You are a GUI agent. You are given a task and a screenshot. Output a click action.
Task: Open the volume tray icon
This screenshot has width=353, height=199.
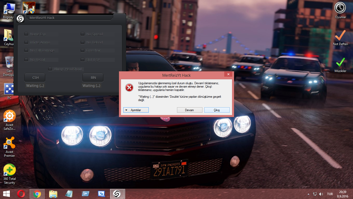(x=321, y=194)
